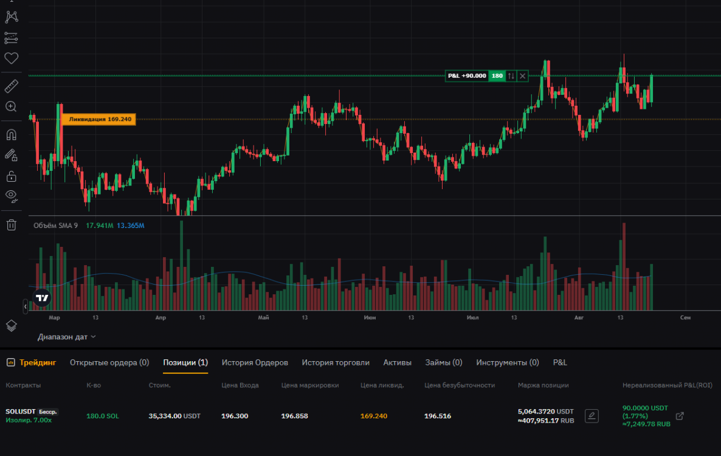Click the heart favorites icon
Image resolution: width=721 pixels, height=456 pixels.
[11, 58]
